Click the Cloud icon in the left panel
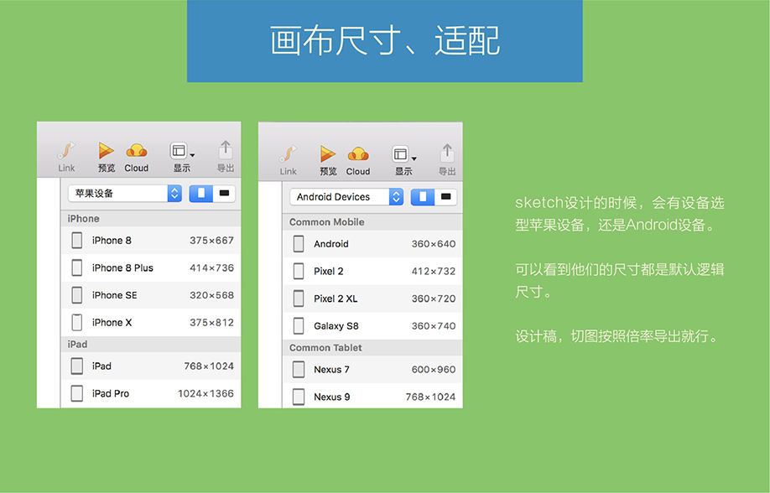Screen dimensions: 770x493 click(137, 157)
